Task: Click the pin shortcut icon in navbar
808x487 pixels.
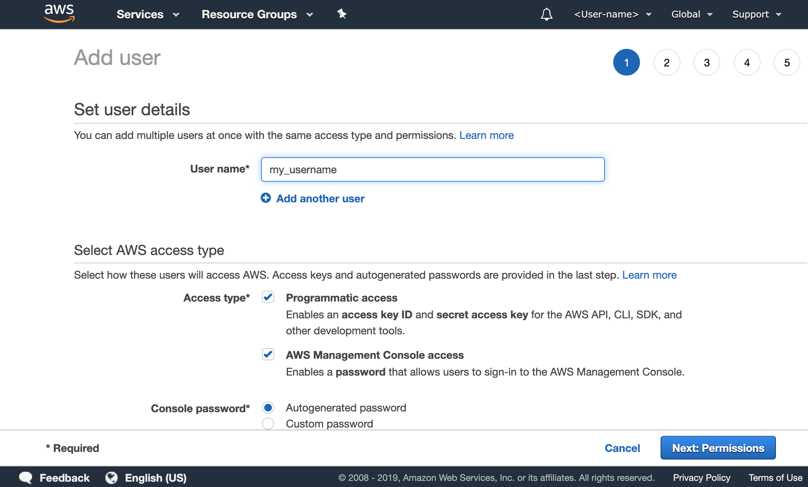Action: (x=342, y=14)
